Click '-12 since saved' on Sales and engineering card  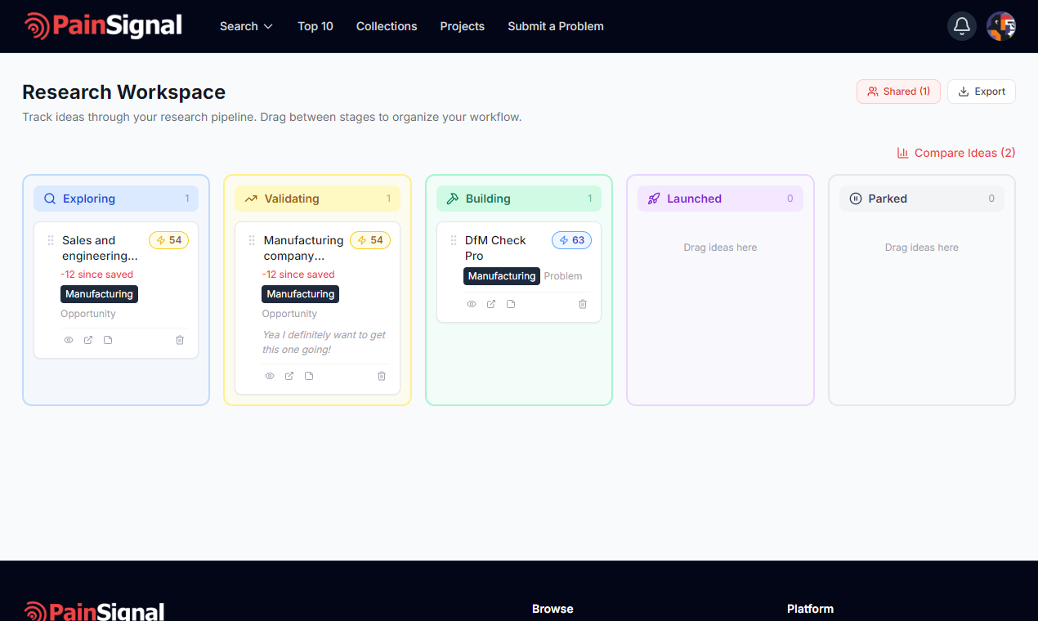click(96, 275)
